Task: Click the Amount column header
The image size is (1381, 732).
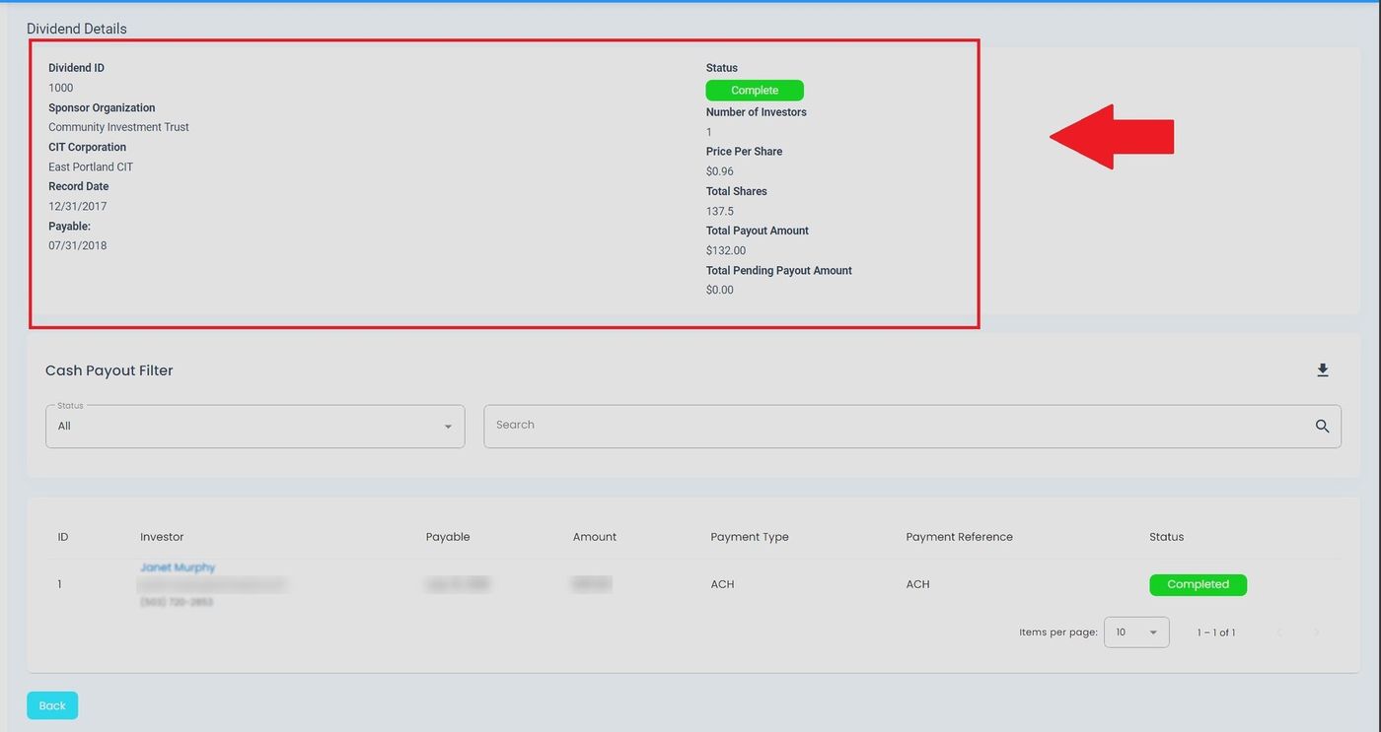Action: 595,537
